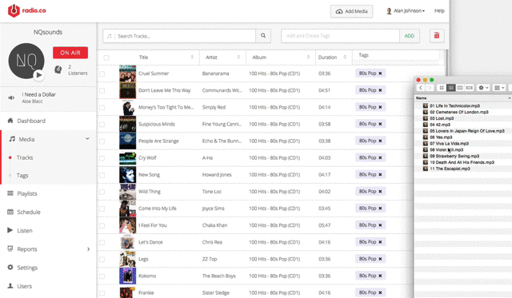
Task: Remove 80s Pop tag from Cry Wolf
Action: click(380, 158)
